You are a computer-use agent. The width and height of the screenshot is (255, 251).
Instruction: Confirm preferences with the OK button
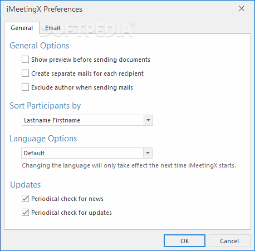pyautogui.click(x=184, y=241)
